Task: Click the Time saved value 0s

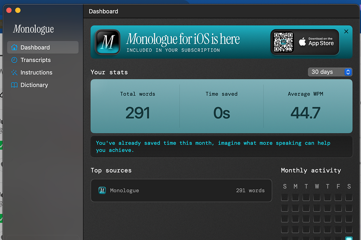Action: pyautogui.click(x=222, y=113)
